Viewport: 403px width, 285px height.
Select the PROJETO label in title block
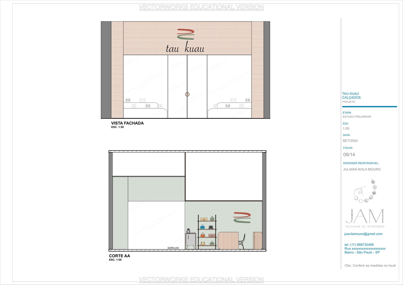[x=349, y=102]
